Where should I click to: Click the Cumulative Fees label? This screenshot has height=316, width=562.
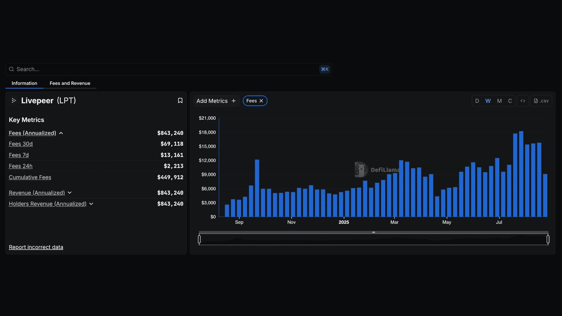(30, 177)
